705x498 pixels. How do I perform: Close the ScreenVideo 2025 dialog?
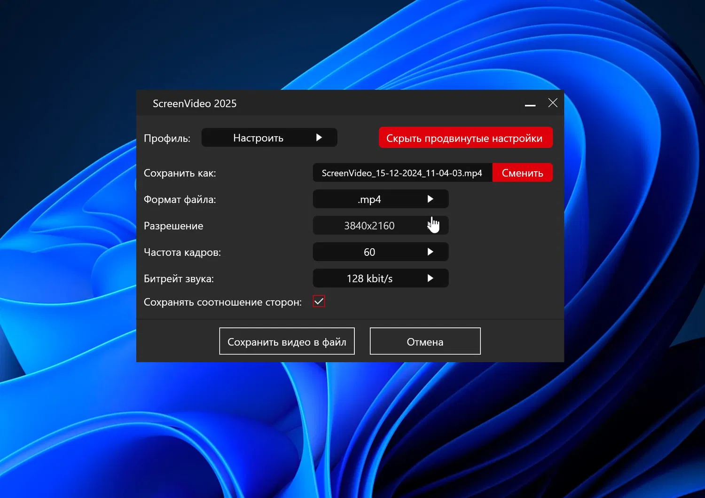(x=553, y=103)
